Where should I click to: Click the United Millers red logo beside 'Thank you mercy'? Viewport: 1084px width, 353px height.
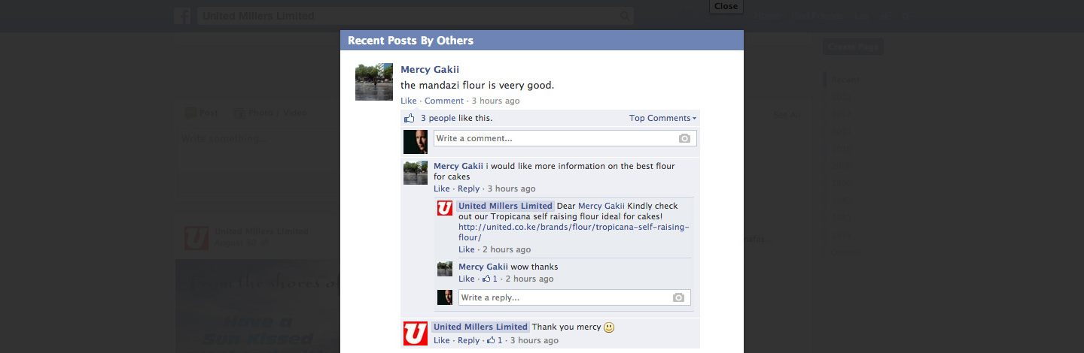416,333
